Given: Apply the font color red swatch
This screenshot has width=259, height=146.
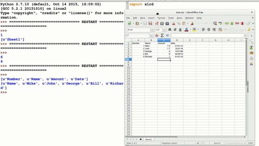Looking at the screenshot, I should tap(186, 30).
